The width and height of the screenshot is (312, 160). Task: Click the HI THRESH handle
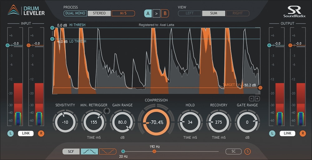click(52, 28)
